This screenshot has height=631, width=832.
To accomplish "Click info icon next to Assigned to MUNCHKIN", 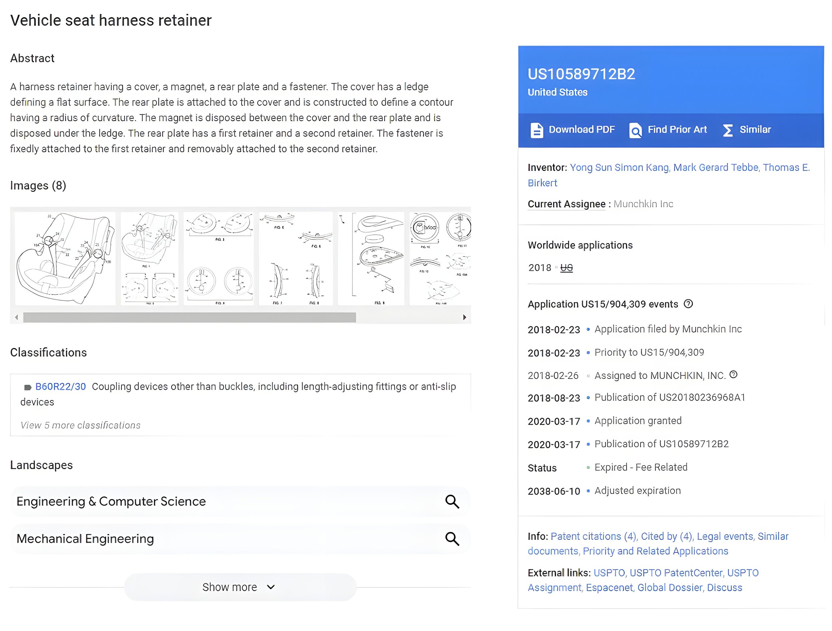I will (x=733, y=375).
